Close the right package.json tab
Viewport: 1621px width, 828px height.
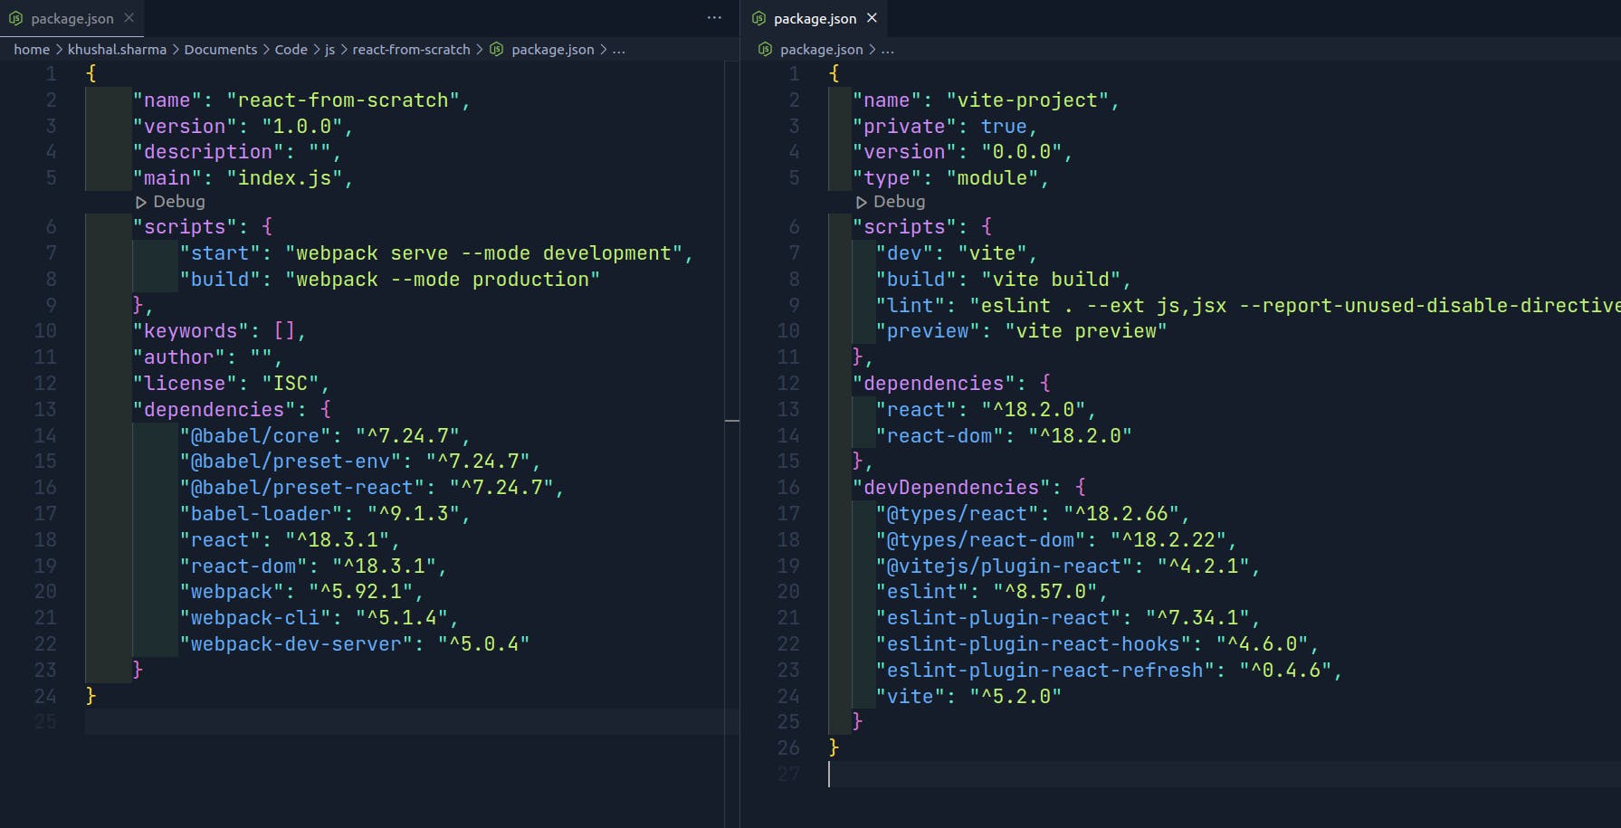point(872,18)
